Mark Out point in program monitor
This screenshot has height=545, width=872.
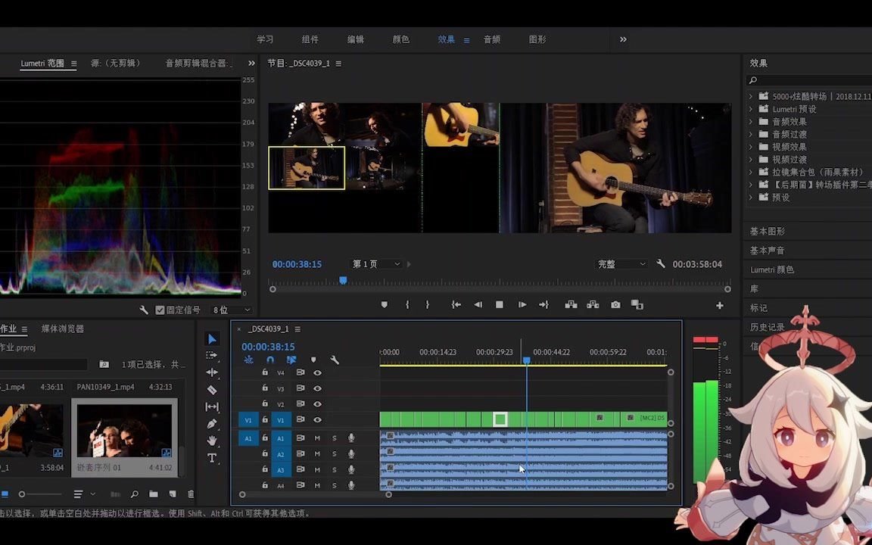[x=427, y=305]
